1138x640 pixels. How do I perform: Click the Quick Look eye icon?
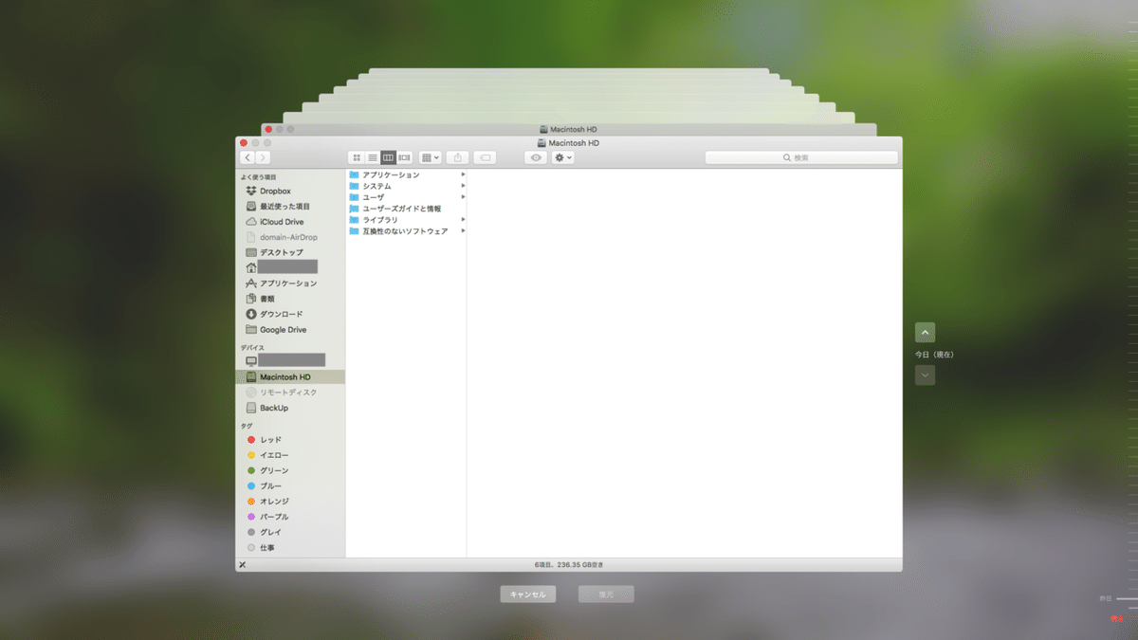tap(536, 157)
